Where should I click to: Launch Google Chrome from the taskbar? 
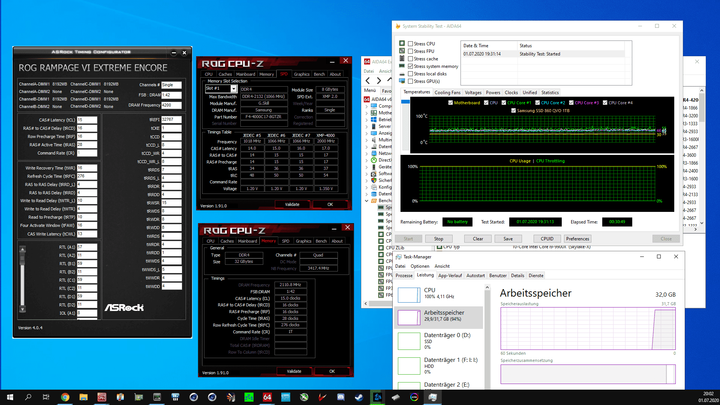tap(65, 397)
